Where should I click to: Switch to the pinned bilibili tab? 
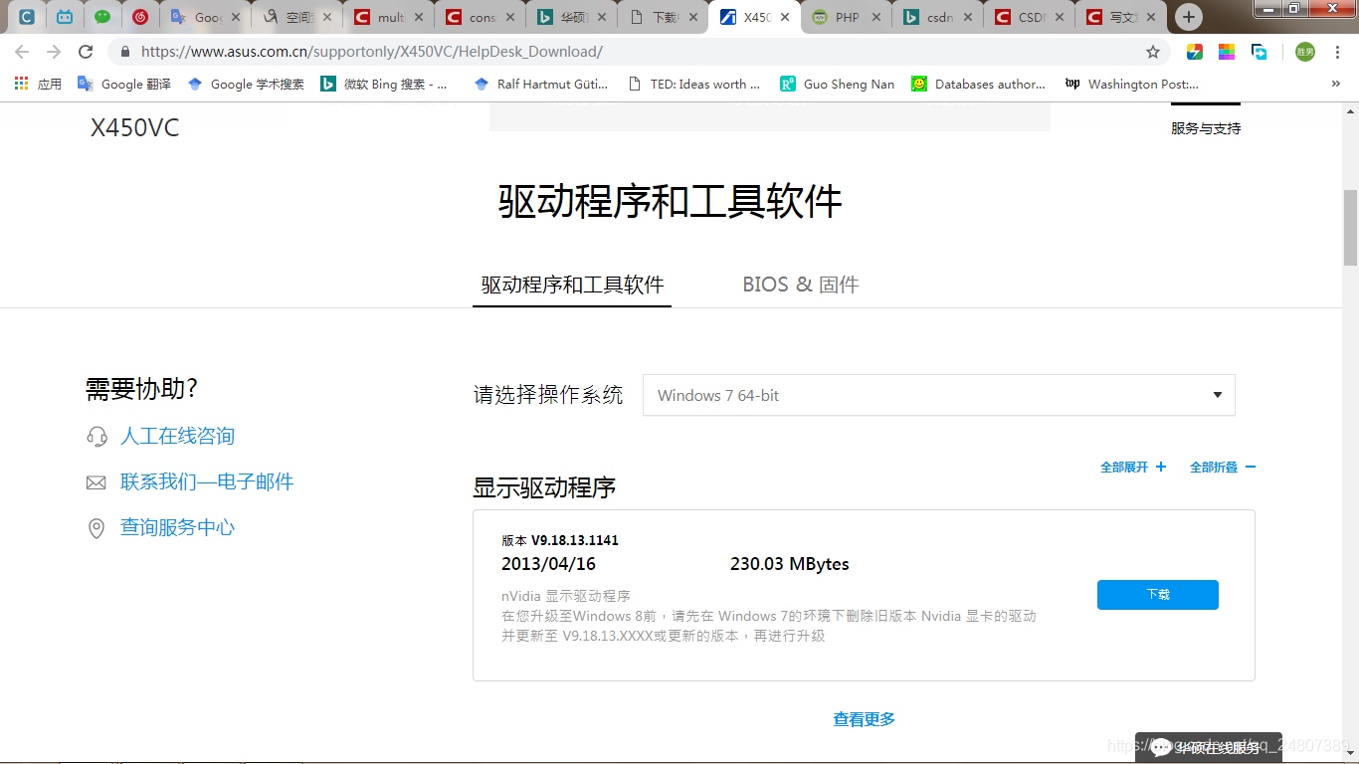point(65,17)
